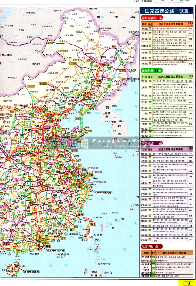Click the 沪陕高速 row name in table
Viewport: 196px width, 286px height.
click(144, 194)
